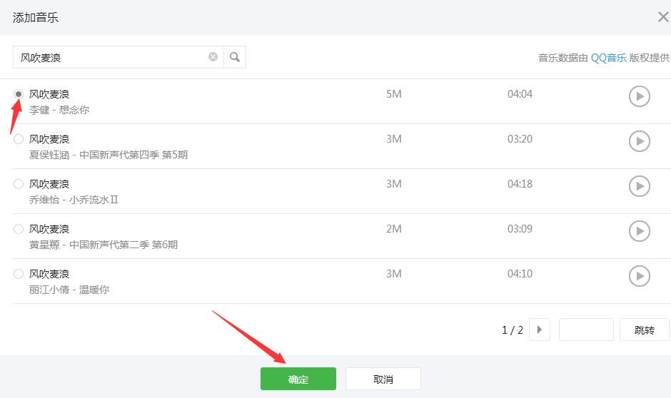Play the 乔维怡 - 小乔流水Ⅱ preview

point(640,186)
